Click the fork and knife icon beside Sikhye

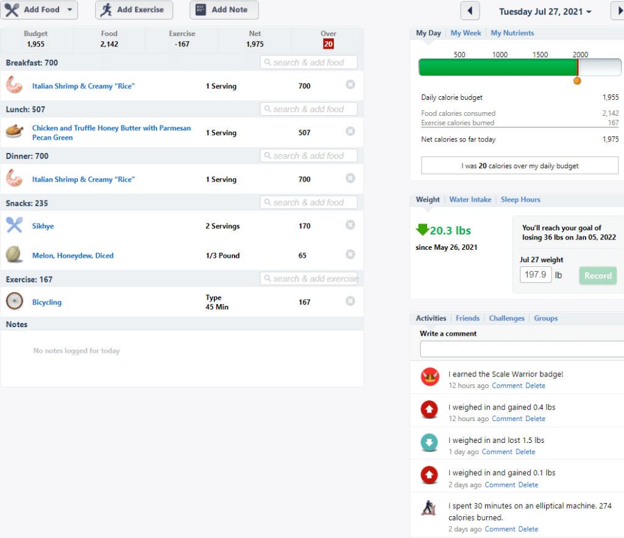pyautogui.click(x=15, y=225)
